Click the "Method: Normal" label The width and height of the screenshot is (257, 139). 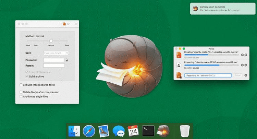click(35, 36)
